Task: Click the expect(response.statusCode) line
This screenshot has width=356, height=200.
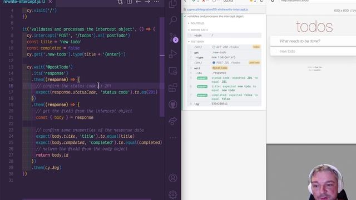Action: [96, 92]
